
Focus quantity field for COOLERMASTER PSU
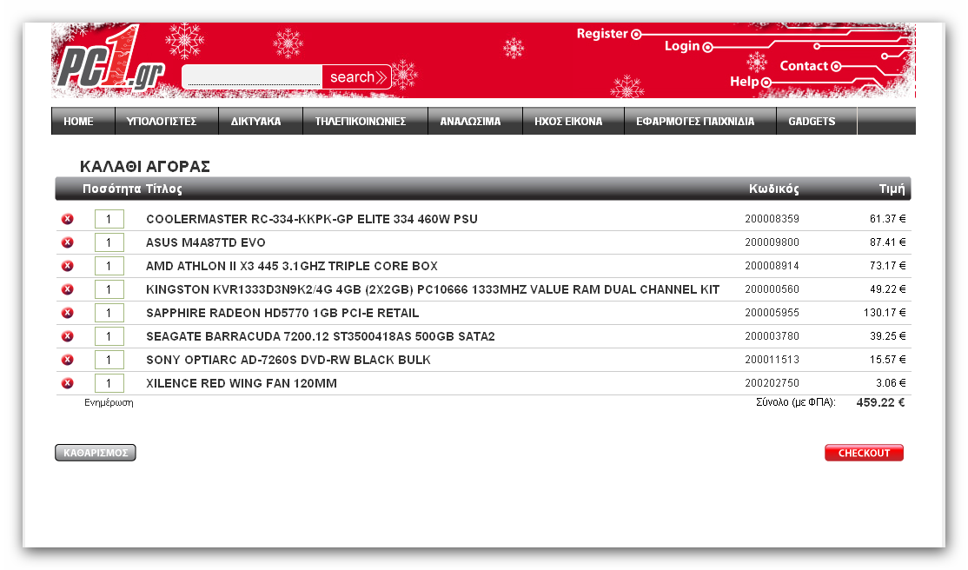pyautogui.click(x=109, y=219)
